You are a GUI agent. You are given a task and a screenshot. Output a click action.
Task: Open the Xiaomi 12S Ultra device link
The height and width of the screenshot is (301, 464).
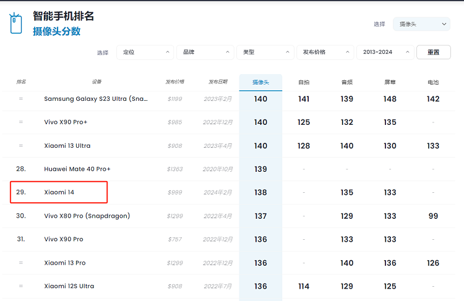[69, 286]
